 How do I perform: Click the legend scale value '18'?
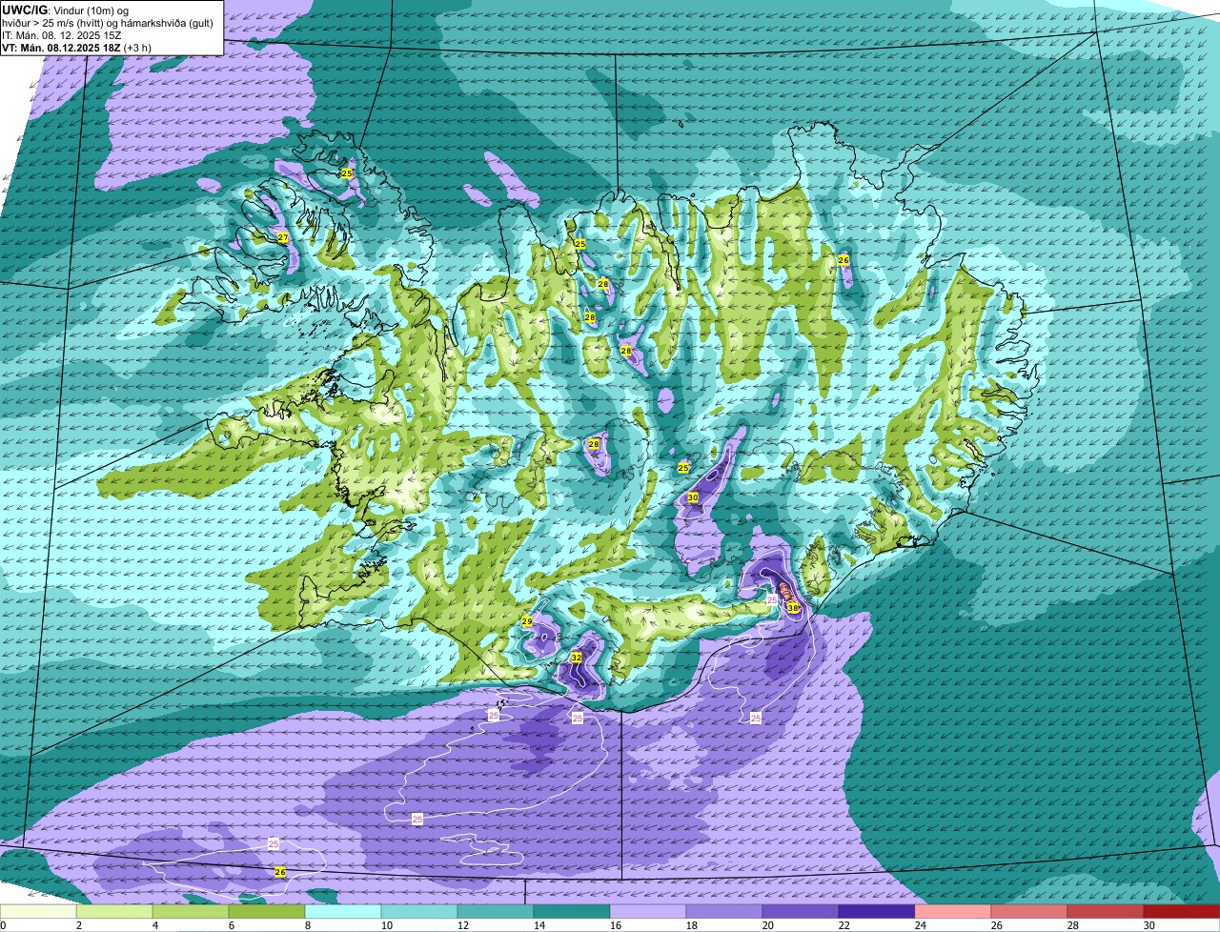pyautogui.click(x=690, y=925)
